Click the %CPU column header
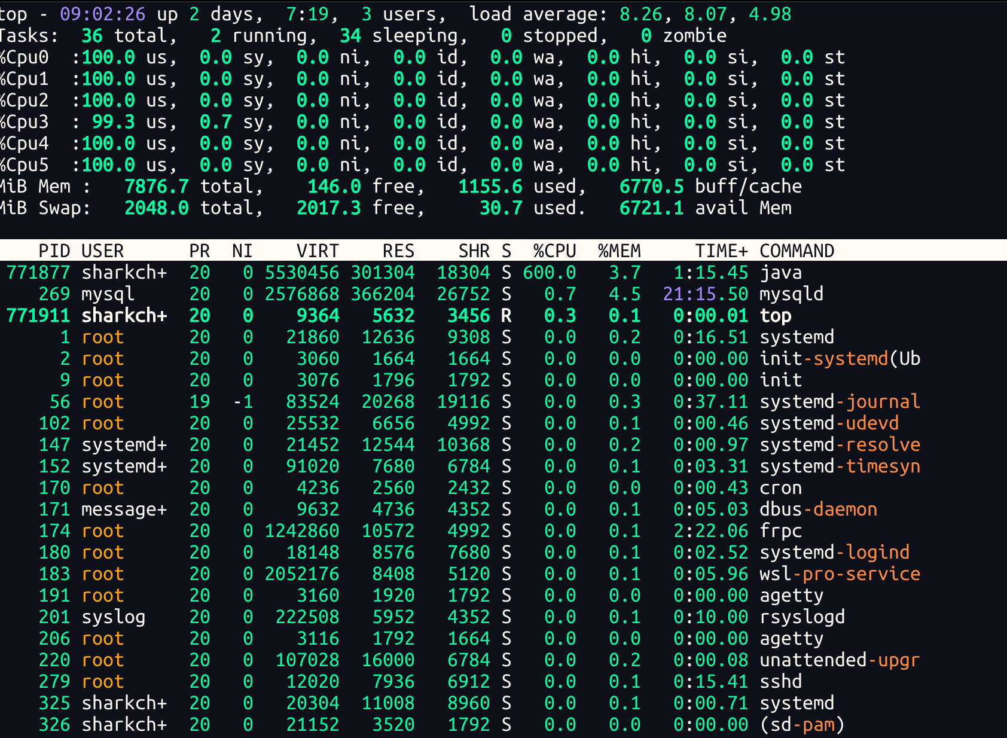1007x738 pixels. [x=554, y=251]
